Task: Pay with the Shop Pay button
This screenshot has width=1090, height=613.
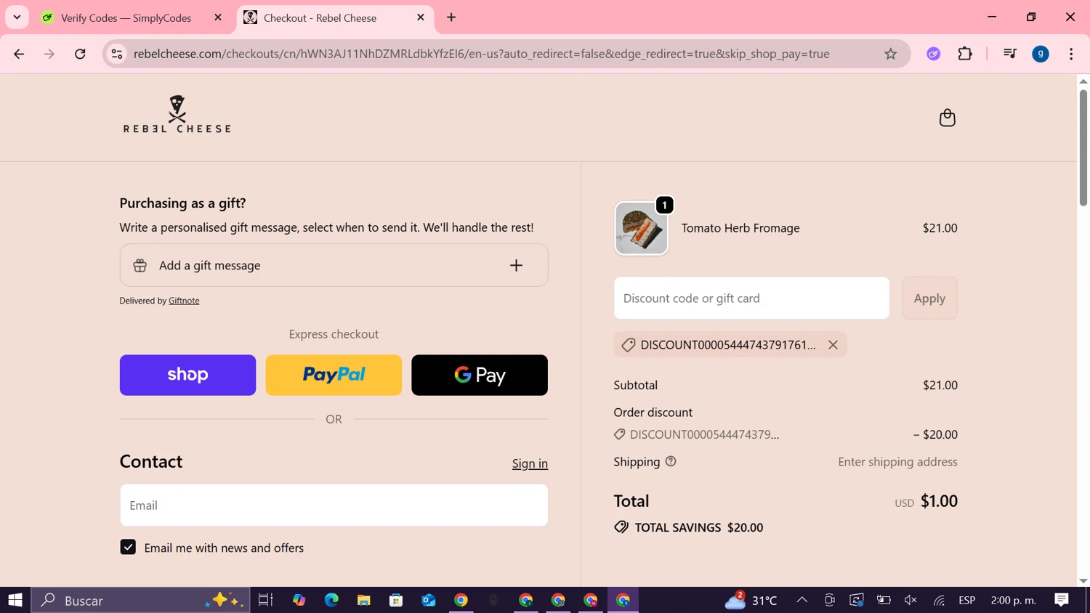Action: pyautogui.click(x=187, y=375)
